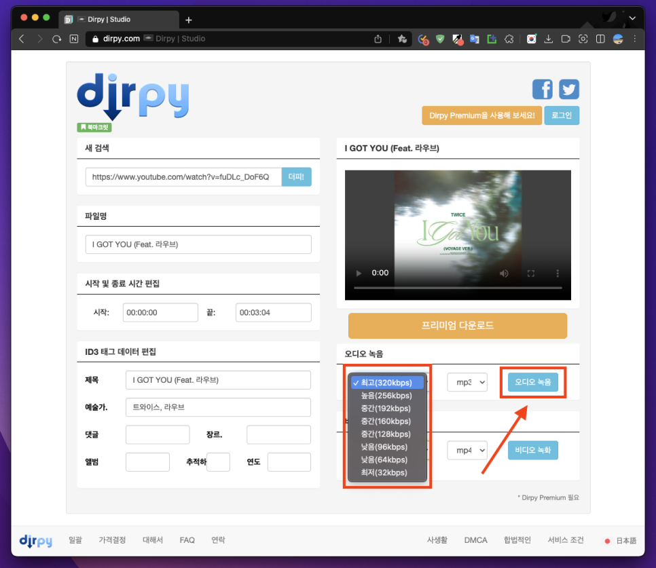Open the extensions puzzle icon
This screenshot has height=568, width=656.
[x=509, y=39]
